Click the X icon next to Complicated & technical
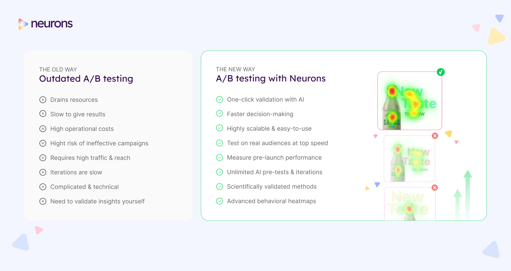The height and width of the screenshot is (271, 511). coord(43,187)
